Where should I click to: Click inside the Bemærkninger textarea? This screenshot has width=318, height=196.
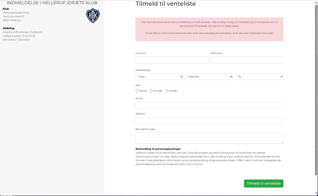coord(209,138)
